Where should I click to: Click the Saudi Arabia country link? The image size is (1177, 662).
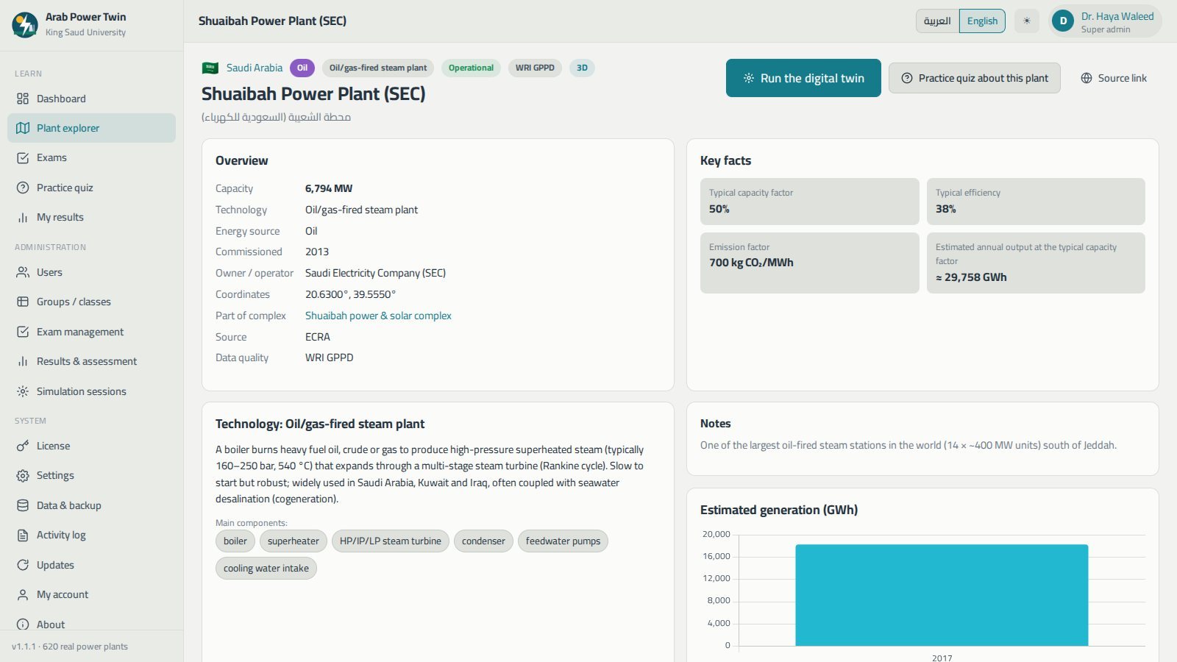point(255,68)
